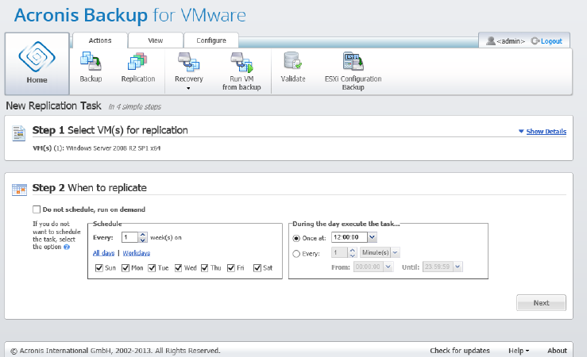This screenshot has width=587, height=357.
Task: Open the Once at time dropdown
Action: pyautogui.click(x=372, y=237)
